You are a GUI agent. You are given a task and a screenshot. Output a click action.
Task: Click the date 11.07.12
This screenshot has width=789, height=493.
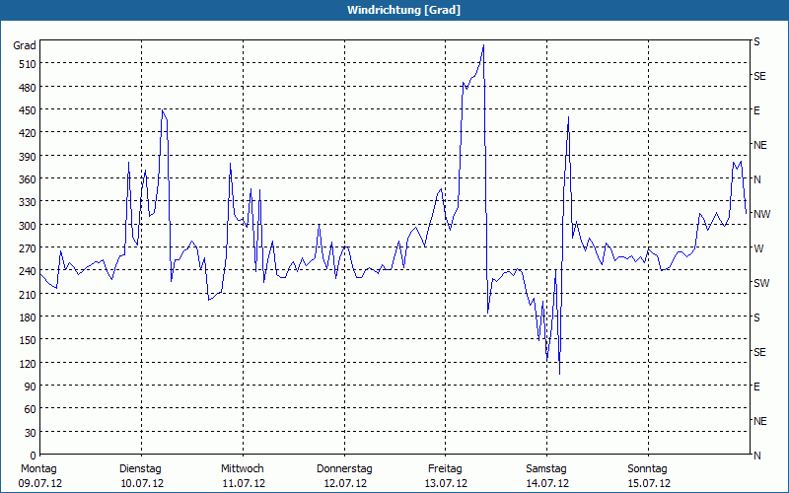[244, 484]
